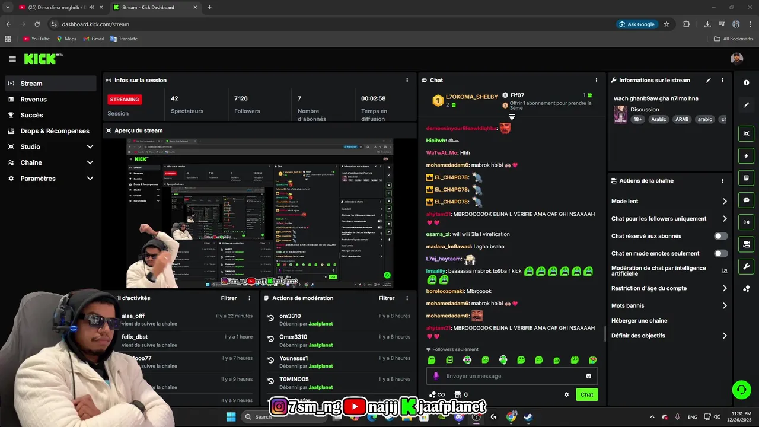Click the ARAB stream tag

coord(682,119)
